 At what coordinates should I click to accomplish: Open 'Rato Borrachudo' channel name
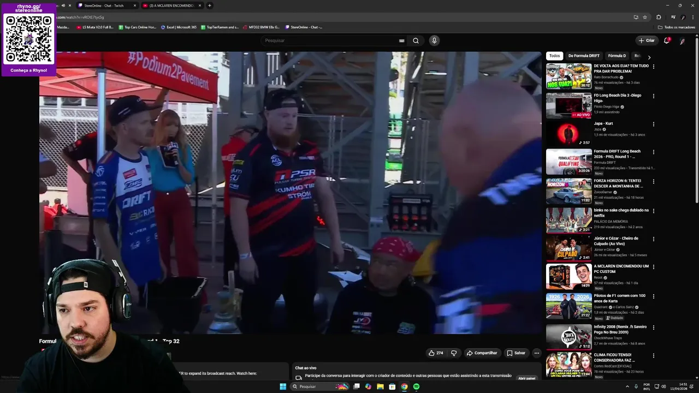tap(606, 77)
